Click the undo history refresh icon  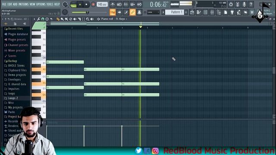point(231,4)
